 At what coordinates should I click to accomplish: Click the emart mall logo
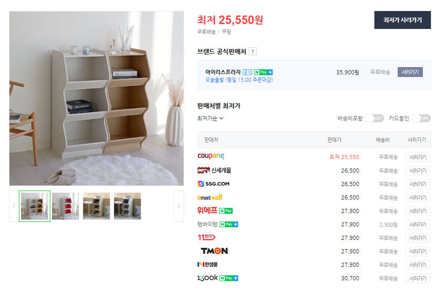click(x=210, y=197)
